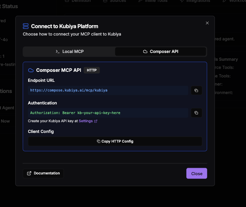
Task: Click the HTTP badge label
Action: [x=92, y=70]
